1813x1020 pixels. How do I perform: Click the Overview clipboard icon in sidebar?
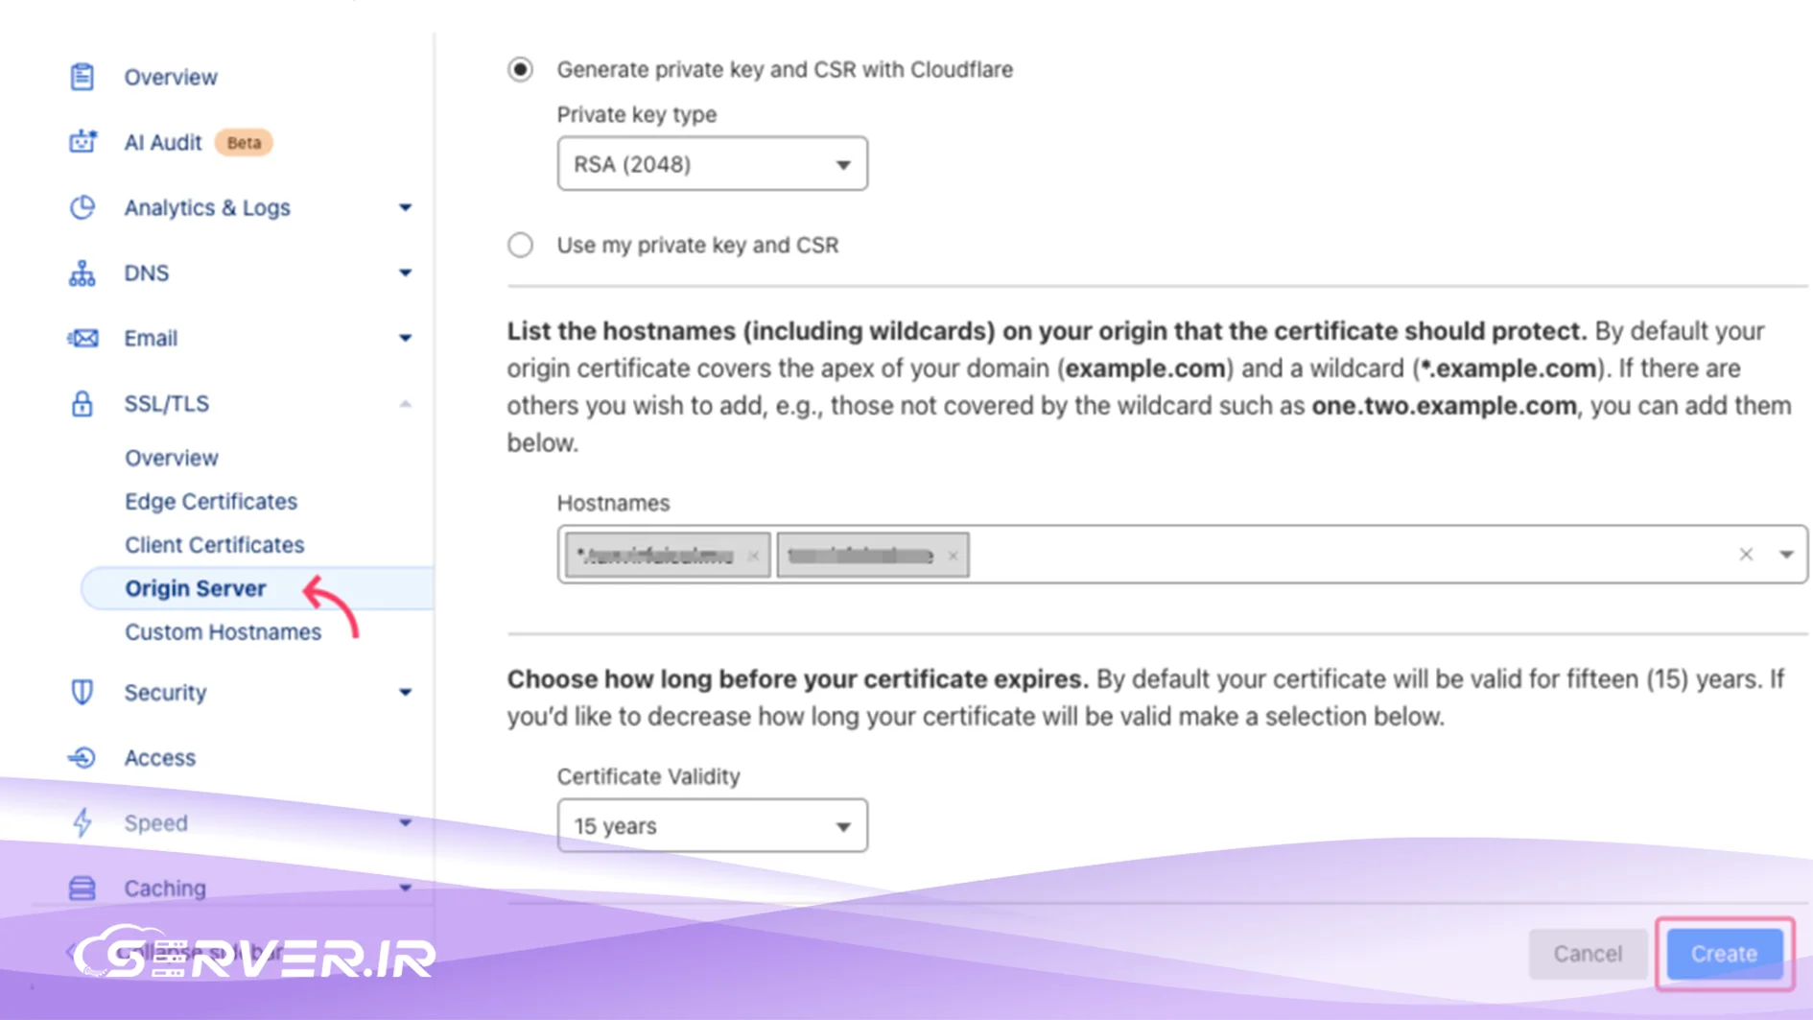pyautogui.click(x=82, y=77)
